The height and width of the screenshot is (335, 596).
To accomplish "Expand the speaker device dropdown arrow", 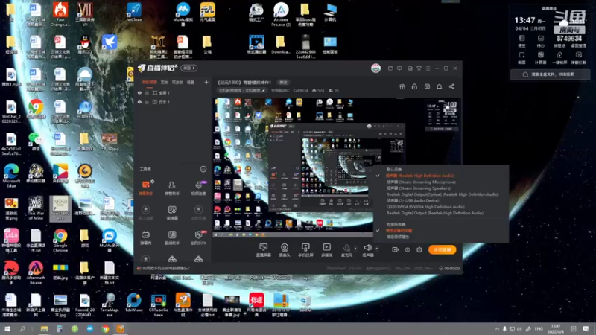I will click(x=377, y=249).
